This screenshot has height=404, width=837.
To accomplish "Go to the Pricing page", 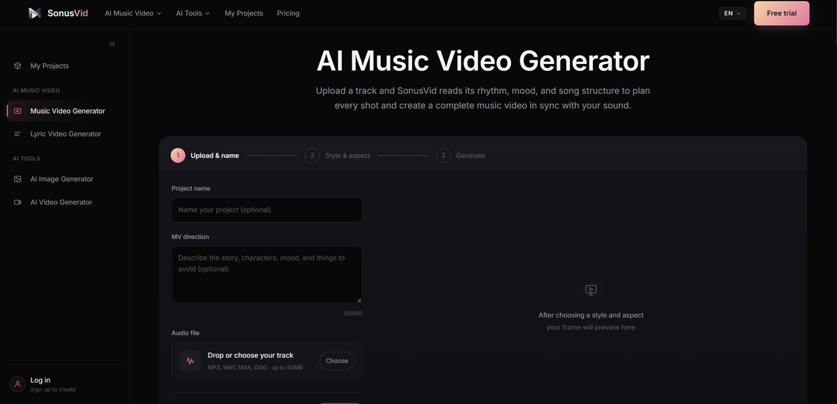I will coord(288,13).
